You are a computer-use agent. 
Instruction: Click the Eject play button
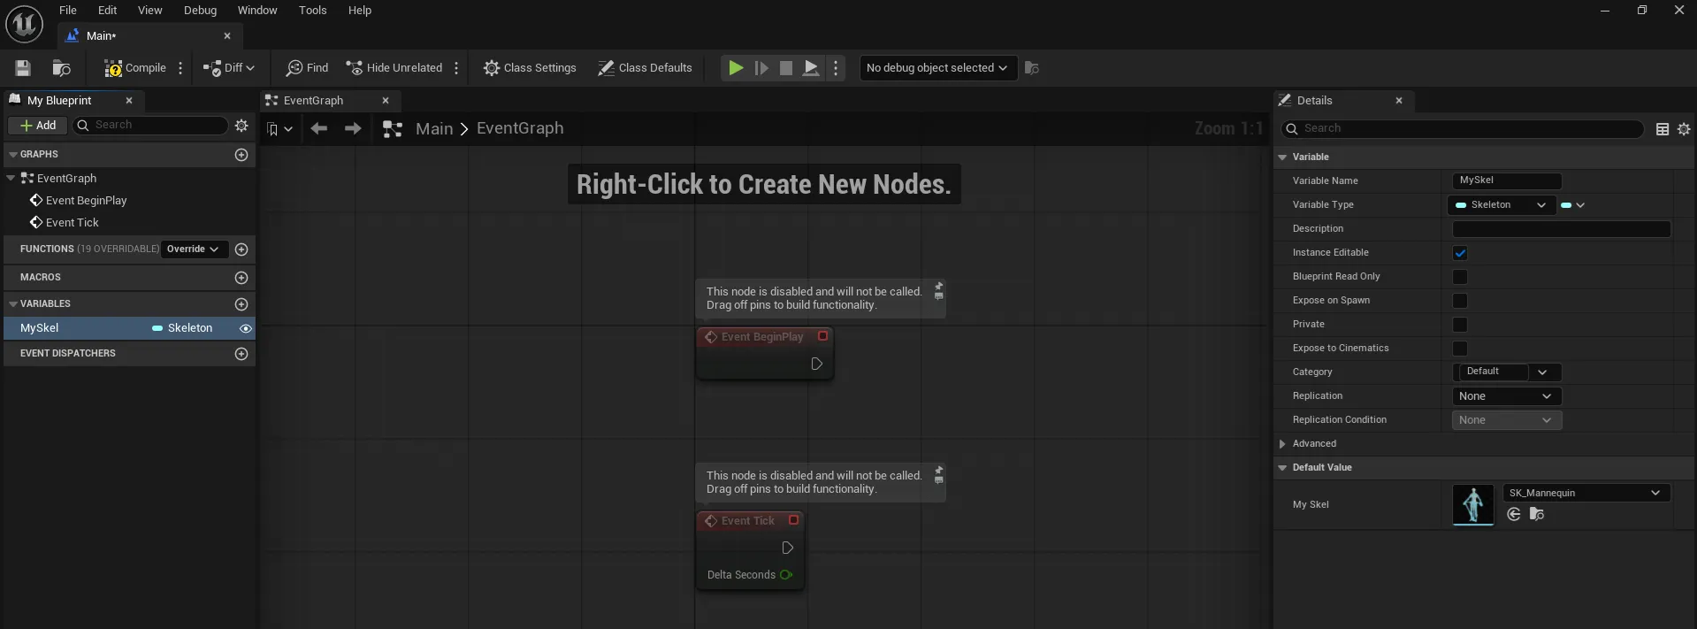(x=810, y=68)
